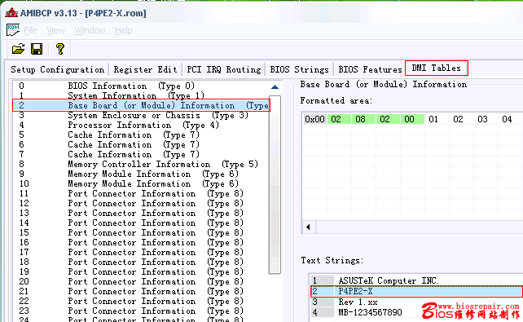Switch to the Setup Configuration tab
Screen dimensions: 523x322
[57, 69]
